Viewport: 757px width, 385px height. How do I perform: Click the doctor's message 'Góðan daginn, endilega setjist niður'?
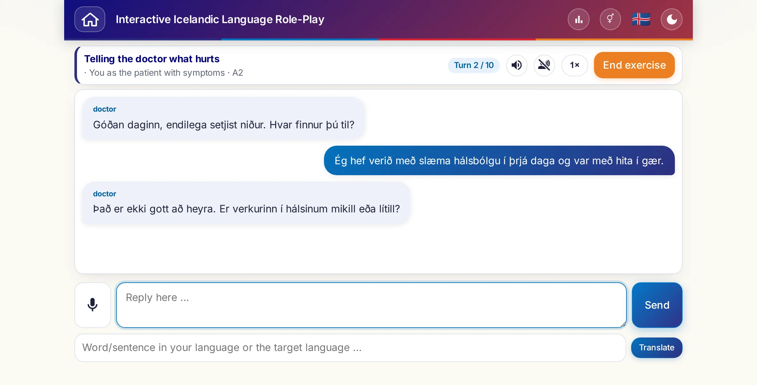click(x=224, y=118)
